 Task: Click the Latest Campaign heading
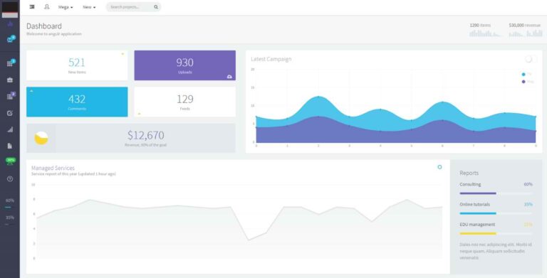coord(271,59)
